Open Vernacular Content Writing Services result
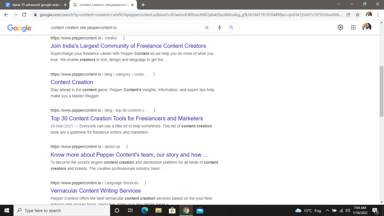384x216 pixels. 96,191
